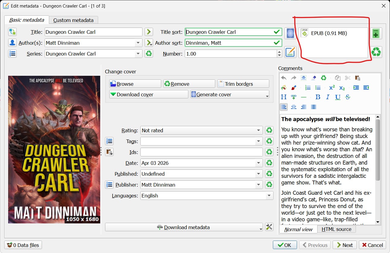This screenshot has width=390, height=253.
Task: Toggle strikethrough formatting
Action: tap(348, 97)
